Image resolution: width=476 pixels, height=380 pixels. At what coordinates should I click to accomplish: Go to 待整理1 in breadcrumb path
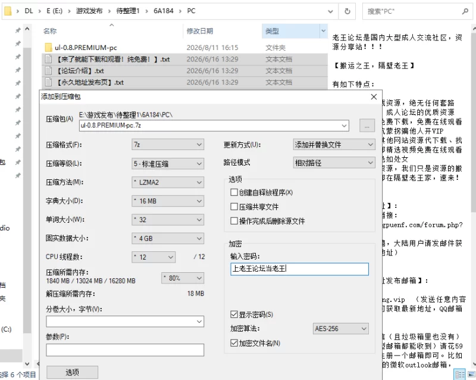pyautogui.click(x=128, y=11)
